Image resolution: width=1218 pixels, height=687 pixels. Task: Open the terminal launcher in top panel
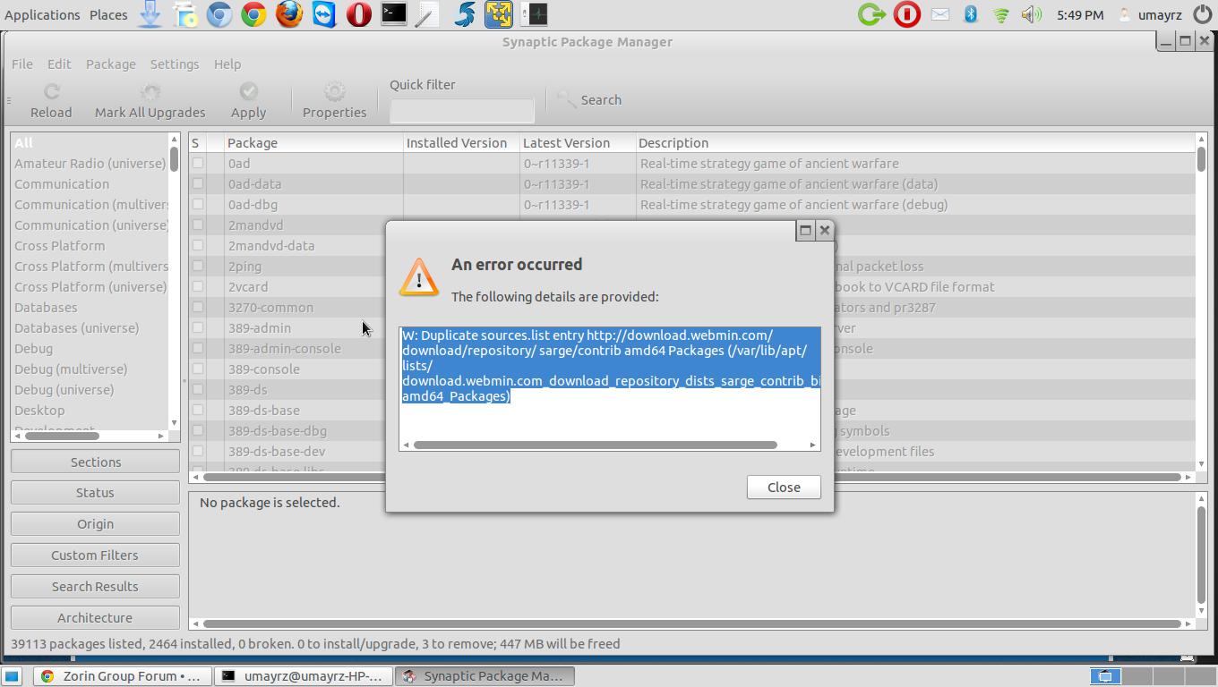tap(393, 14)
